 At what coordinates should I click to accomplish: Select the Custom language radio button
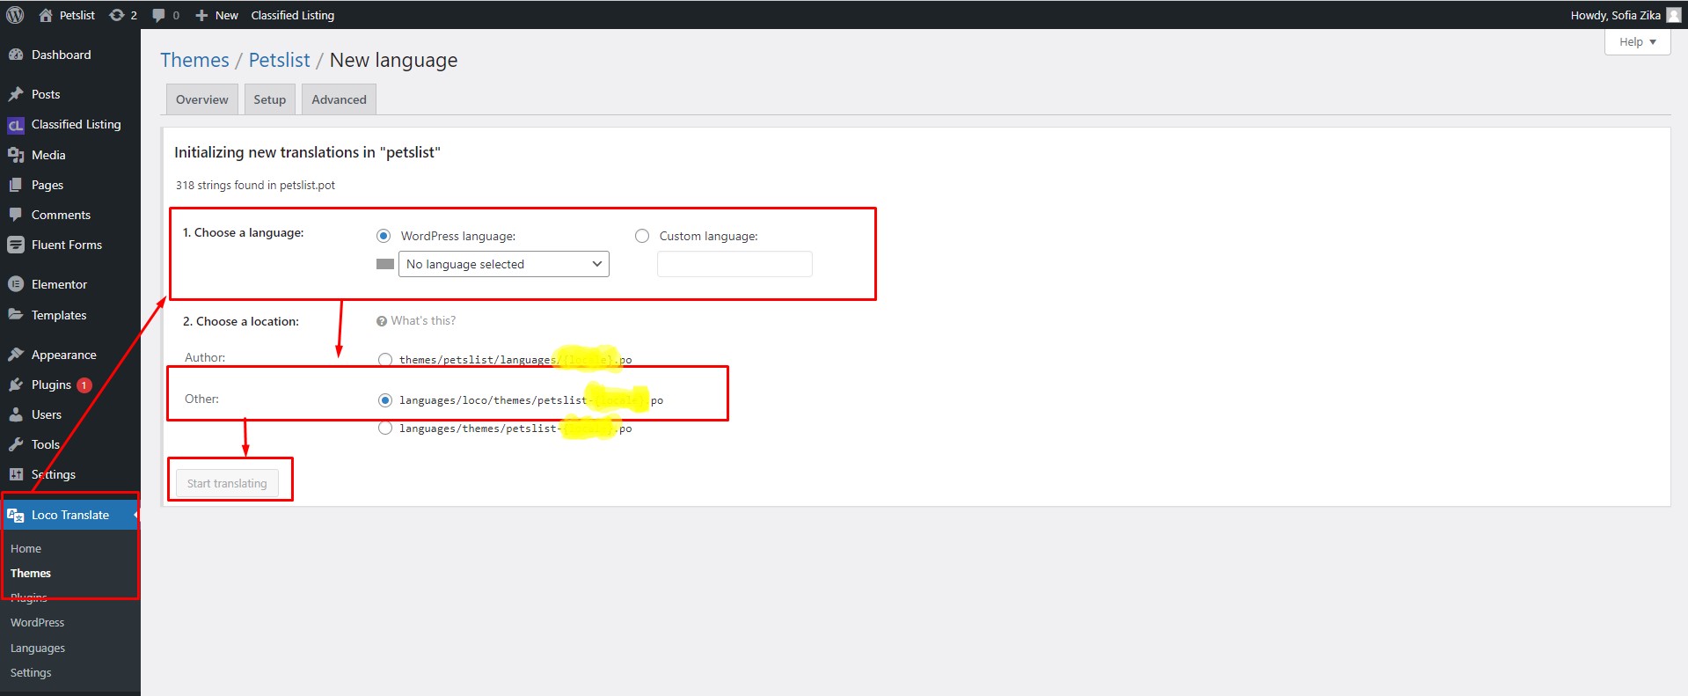[642, 236]
